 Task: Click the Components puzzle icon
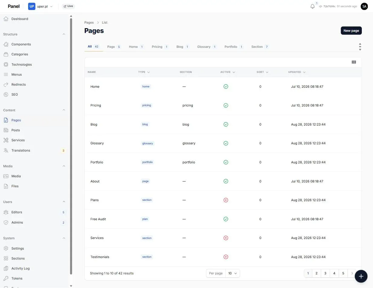(x=6, y=44)
